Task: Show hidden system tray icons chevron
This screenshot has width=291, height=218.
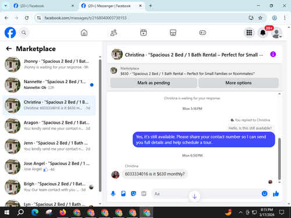Action: click(x=240, y=212)
